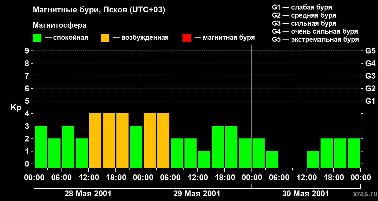Click the '00:00' time label starting 30 May

(x=252, y=178)
